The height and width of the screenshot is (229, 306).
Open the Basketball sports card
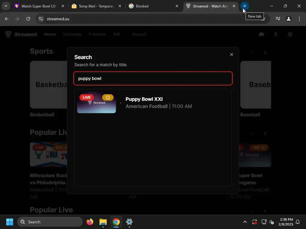48,84
